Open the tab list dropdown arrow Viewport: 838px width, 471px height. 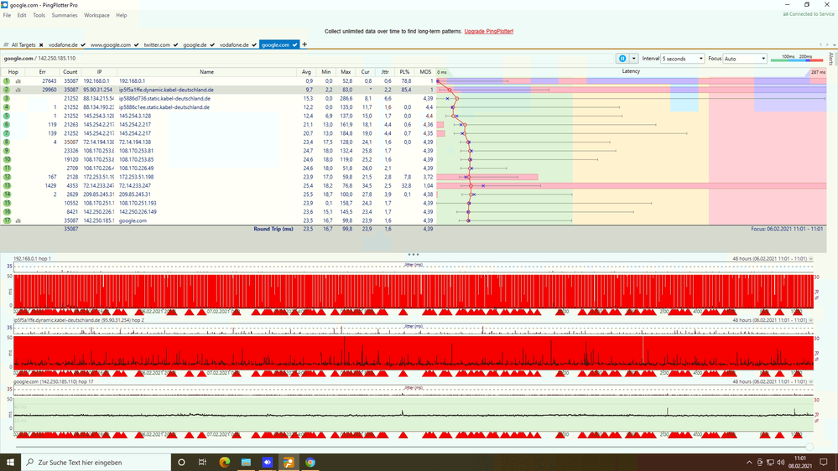click(833, 45)
